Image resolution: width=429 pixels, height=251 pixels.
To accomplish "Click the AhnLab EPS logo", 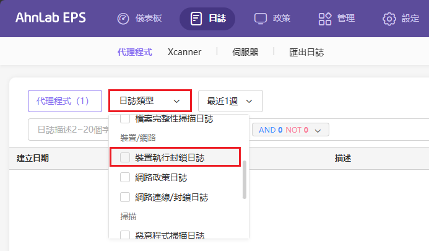I will [x=51, y=18].
